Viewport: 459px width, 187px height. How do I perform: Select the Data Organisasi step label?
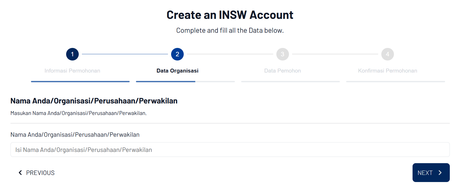(x=177, y=71)
